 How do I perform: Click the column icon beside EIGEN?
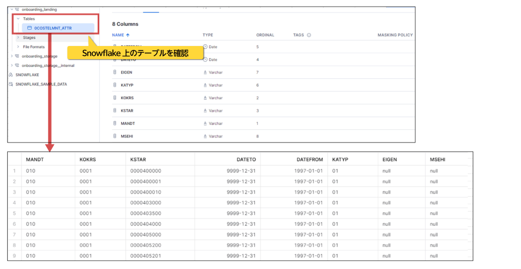coord(115,72)
